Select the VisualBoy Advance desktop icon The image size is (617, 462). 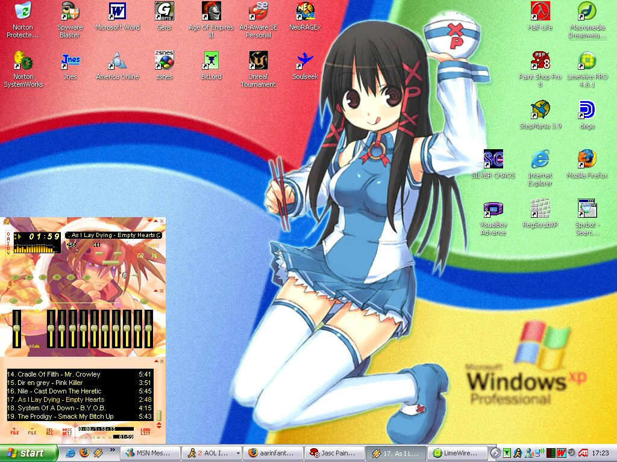coord(493,217)
